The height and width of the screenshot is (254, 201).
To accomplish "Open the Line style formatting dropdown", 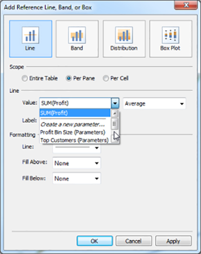I will (77, 148).
